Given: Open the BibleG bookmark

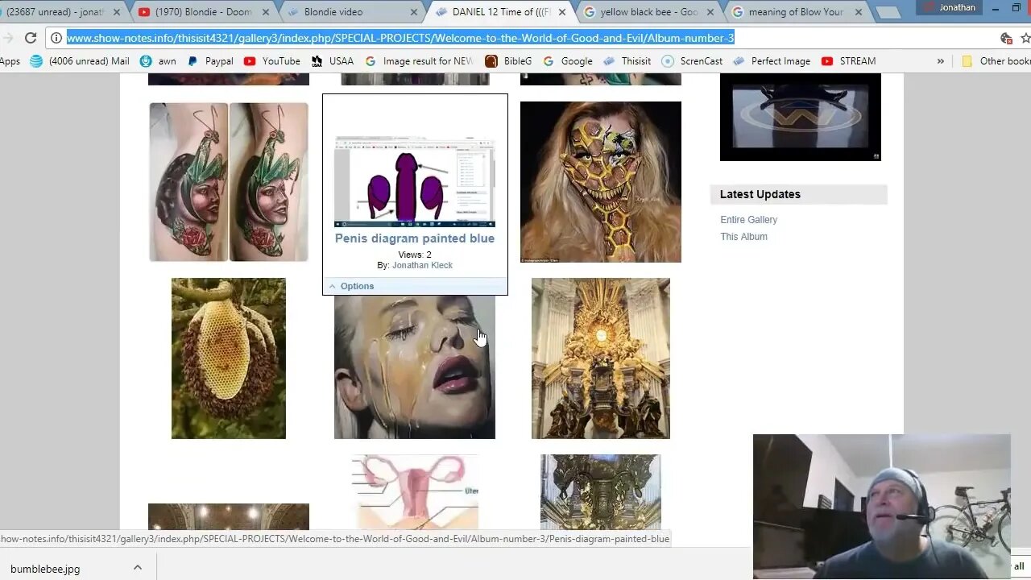Looking at the screenshot, I should coord(508,61).
